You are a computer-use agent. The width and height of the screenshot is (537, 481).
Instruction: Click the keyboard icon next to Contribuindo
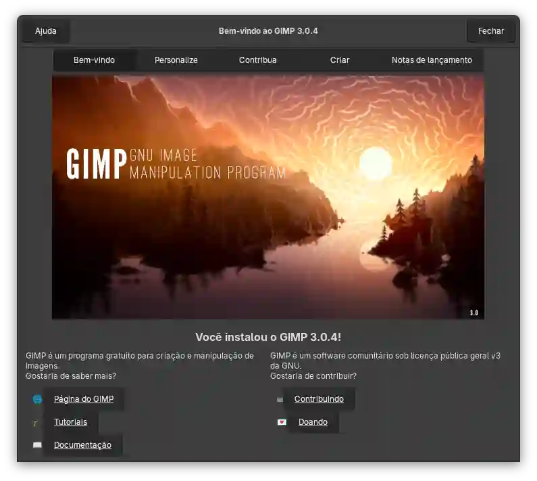click(x=280, y=399)
